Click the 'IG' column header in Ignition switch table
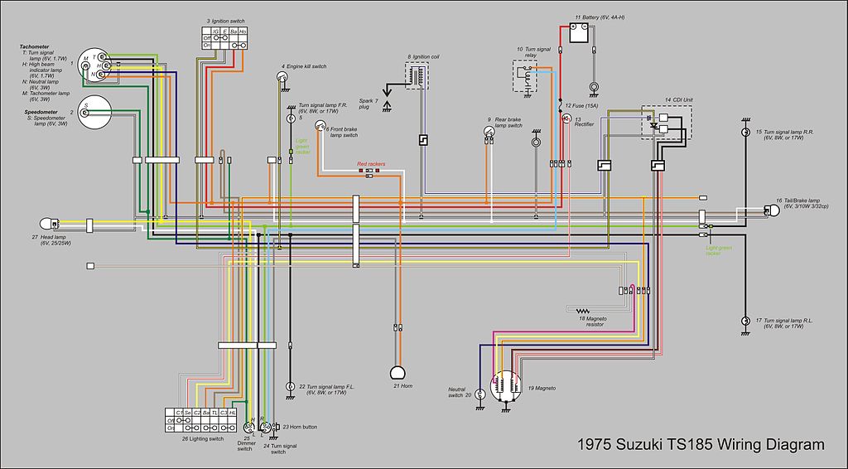 [x=215, y=31]
